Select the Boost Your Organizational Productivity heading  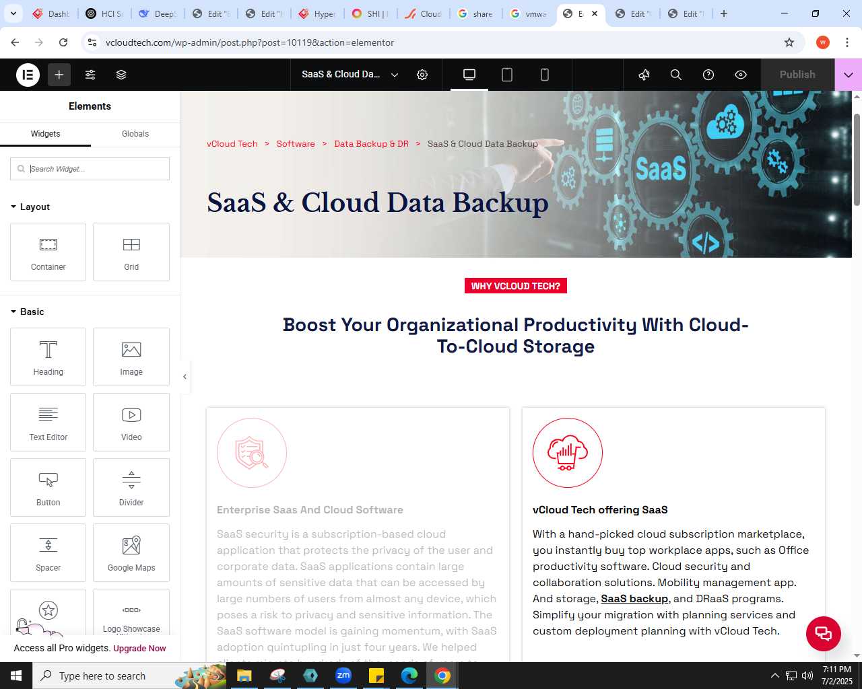pyautogui.click(x=516, y=336)
